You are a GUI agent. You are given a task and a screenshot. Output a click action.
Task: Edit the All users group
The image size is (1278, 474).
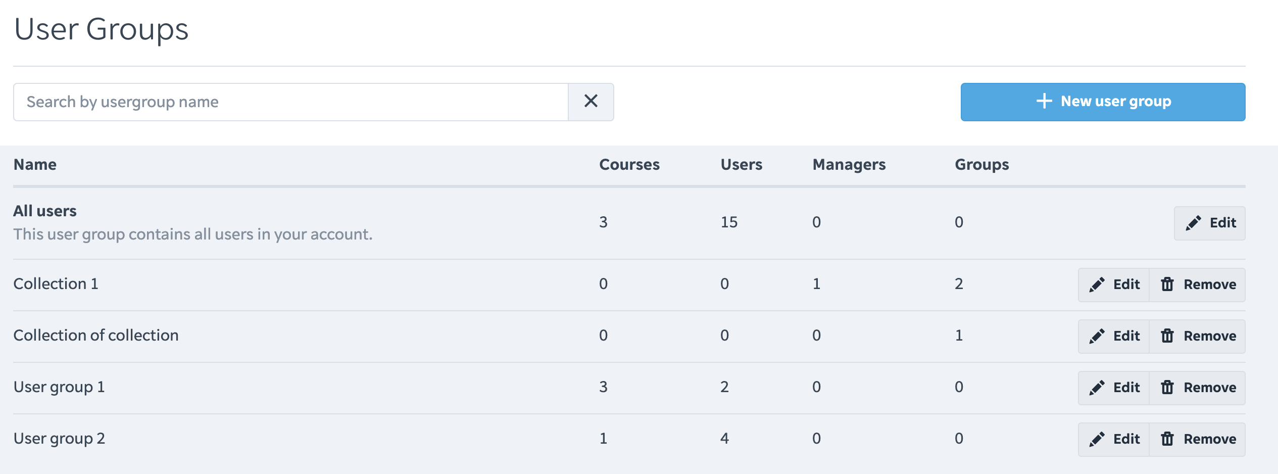point(1209,223)
